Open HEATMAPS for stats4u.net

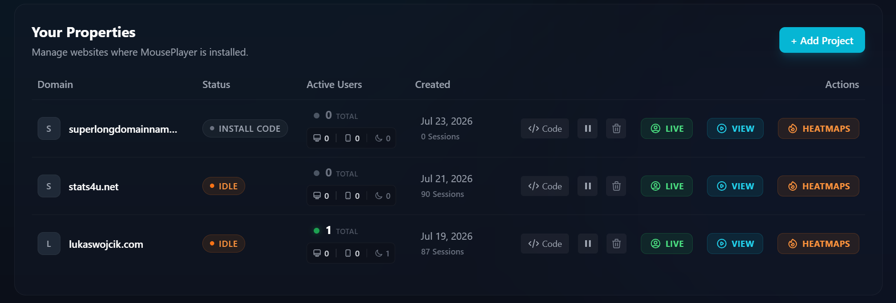pyautogui.click(x=818, y=186)
